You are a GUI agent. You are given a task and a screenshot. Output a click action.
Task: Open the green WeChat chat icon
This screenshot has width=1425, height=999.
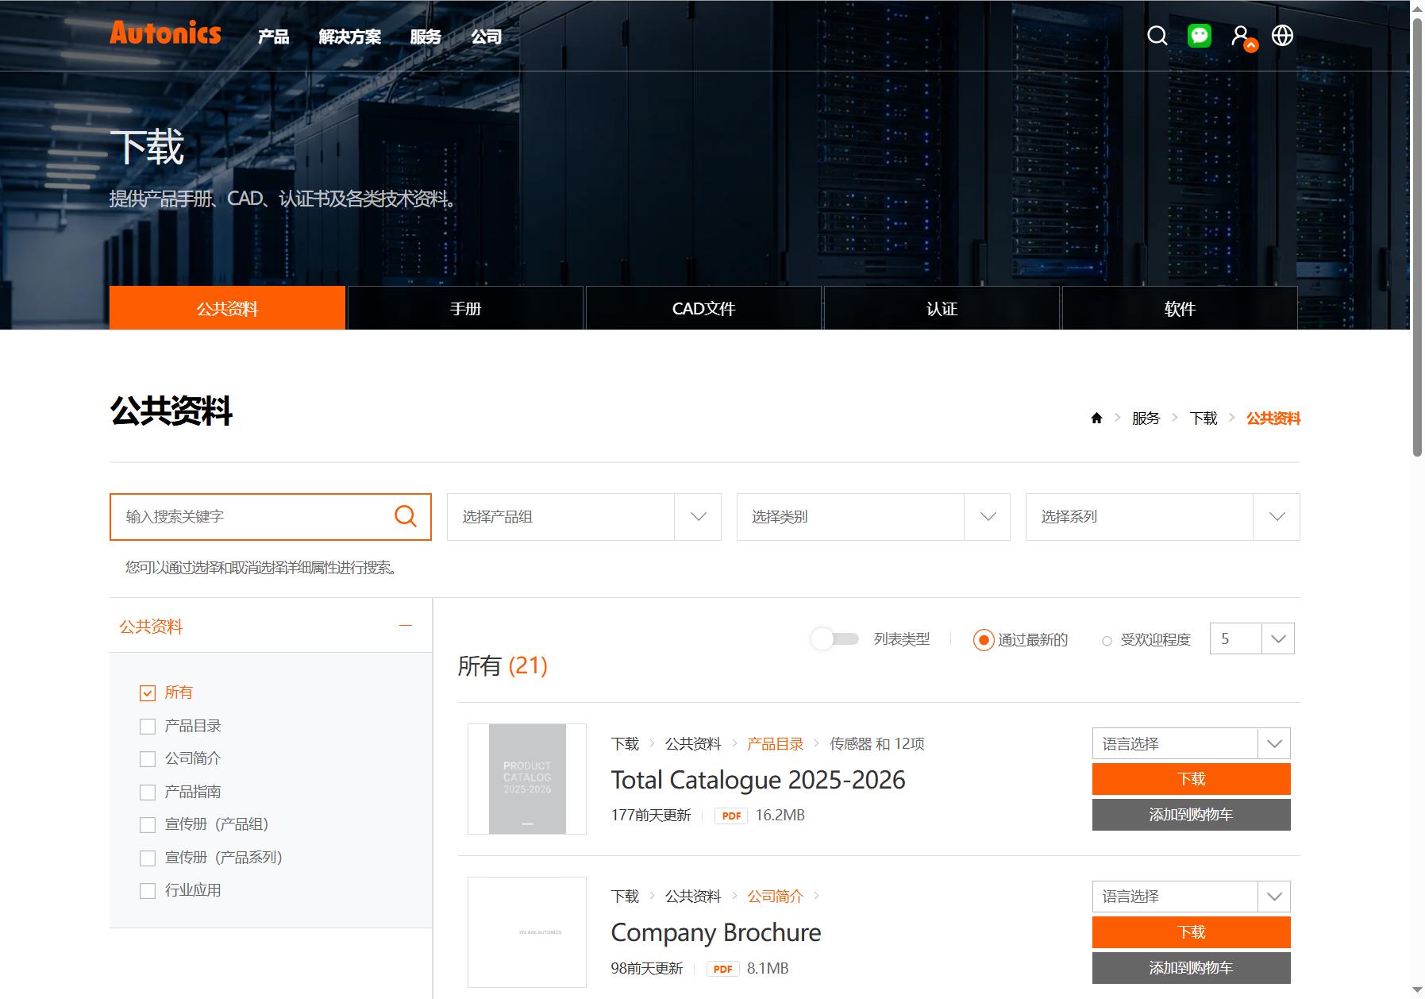(x=1199, y=36)
